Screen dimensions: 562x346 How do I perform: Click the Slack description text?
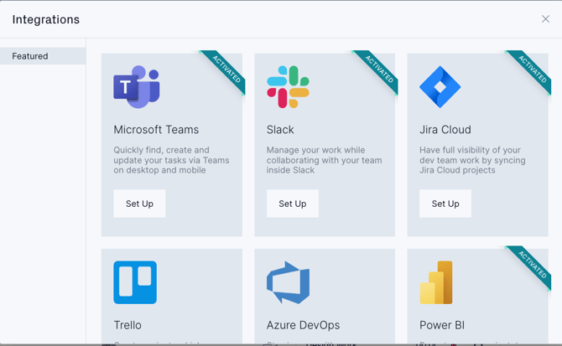(325, 160)
